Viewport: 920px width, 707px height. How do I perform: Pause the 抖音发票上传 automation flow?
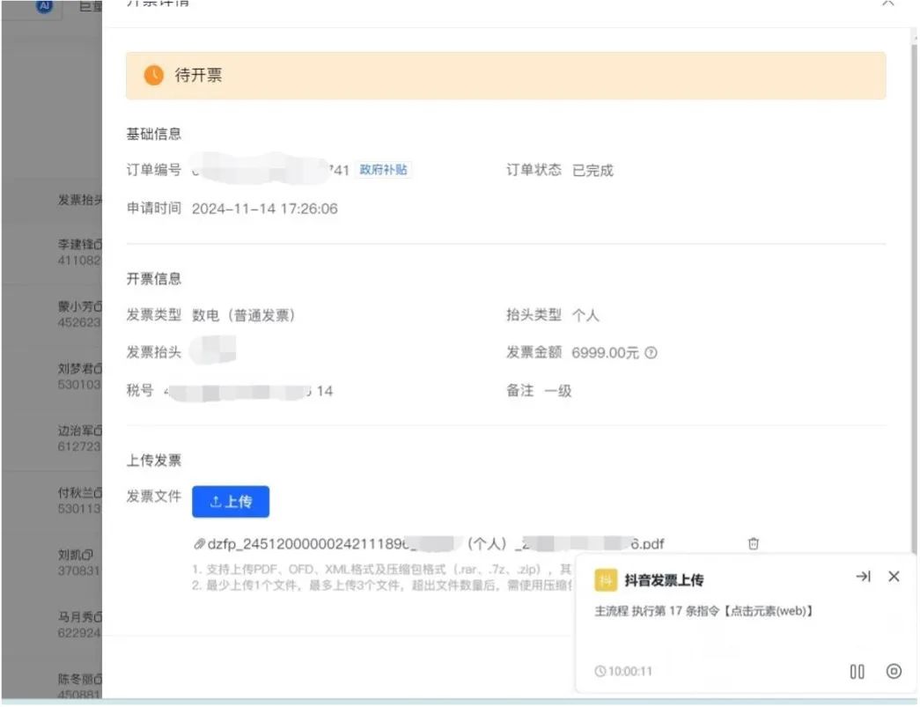[857, 672]
